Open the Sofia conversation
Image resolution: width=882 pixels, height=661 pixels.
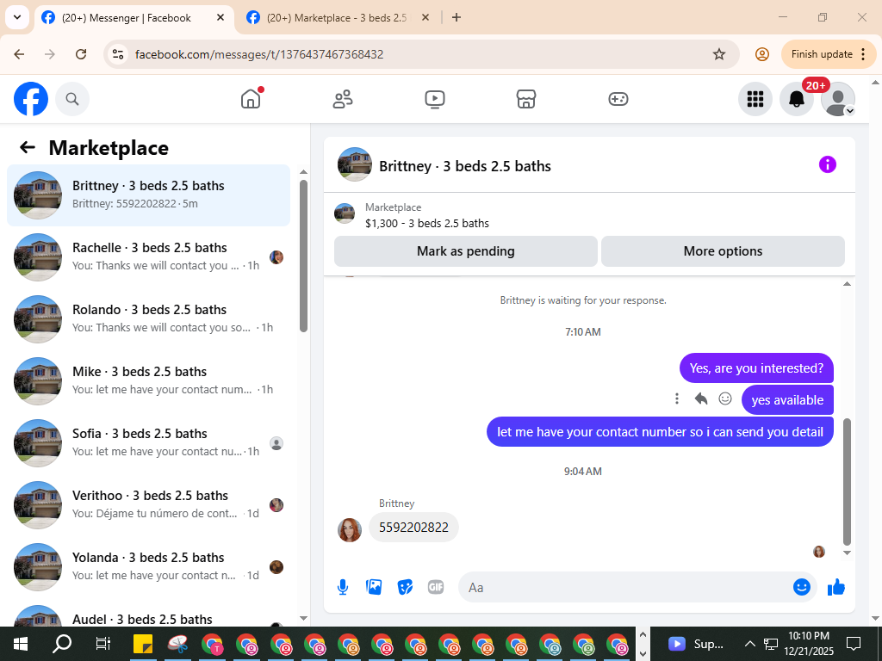click(x=148, y=443)
